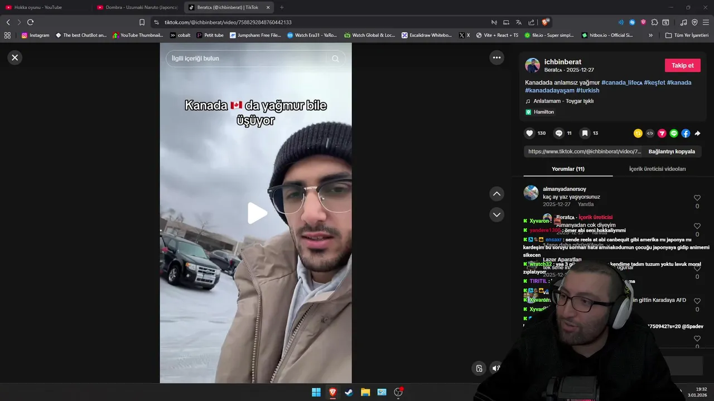
Task: Open the #turkish hashtag
Action: click(x=587, y=90)
